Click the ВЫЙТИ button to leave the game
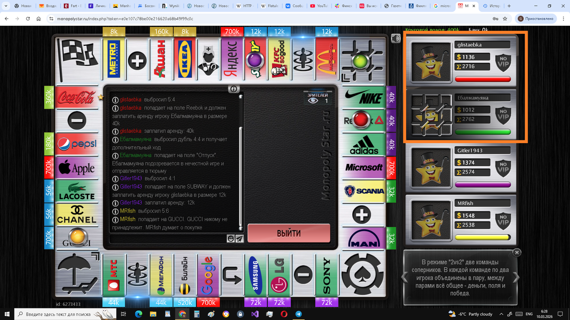The image size is (570, 320). pos(289,233)
